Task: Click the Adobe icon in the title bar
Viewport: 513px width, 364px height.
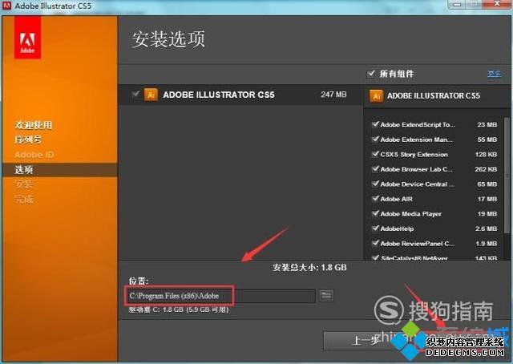Action: pos(6,6)
